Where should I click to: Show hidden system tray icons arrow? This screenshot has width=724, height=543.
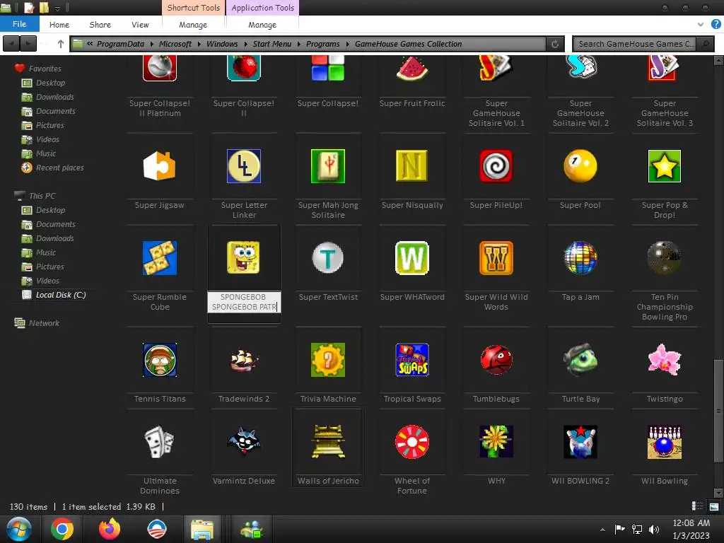pyautogui.click(x=602, y=530)
